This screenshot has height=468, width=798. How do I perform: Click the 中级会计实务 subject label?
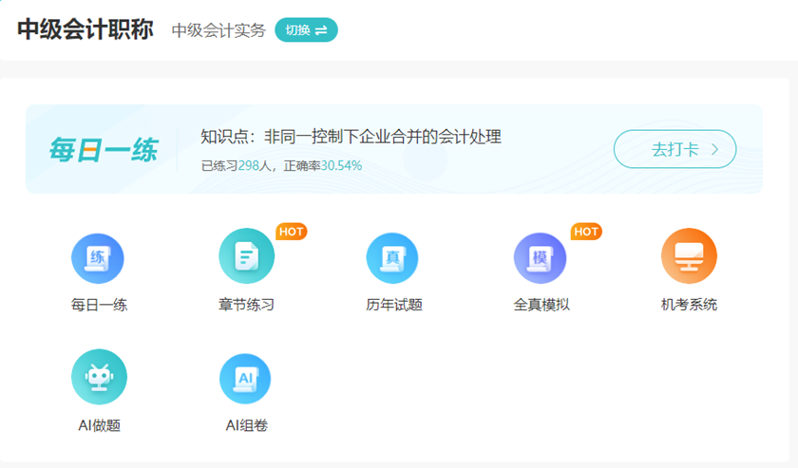(x=218, y=30)
